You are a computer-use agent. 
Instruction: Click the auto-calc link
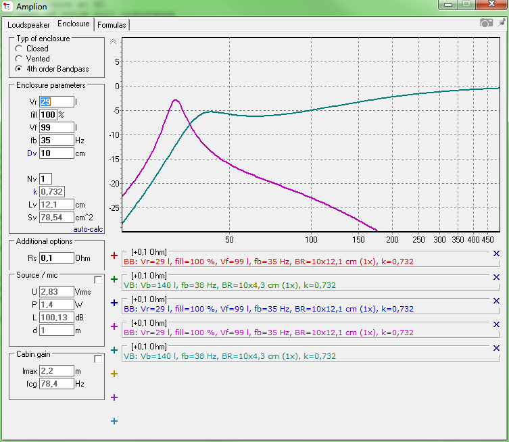click(x=88, y=229)
